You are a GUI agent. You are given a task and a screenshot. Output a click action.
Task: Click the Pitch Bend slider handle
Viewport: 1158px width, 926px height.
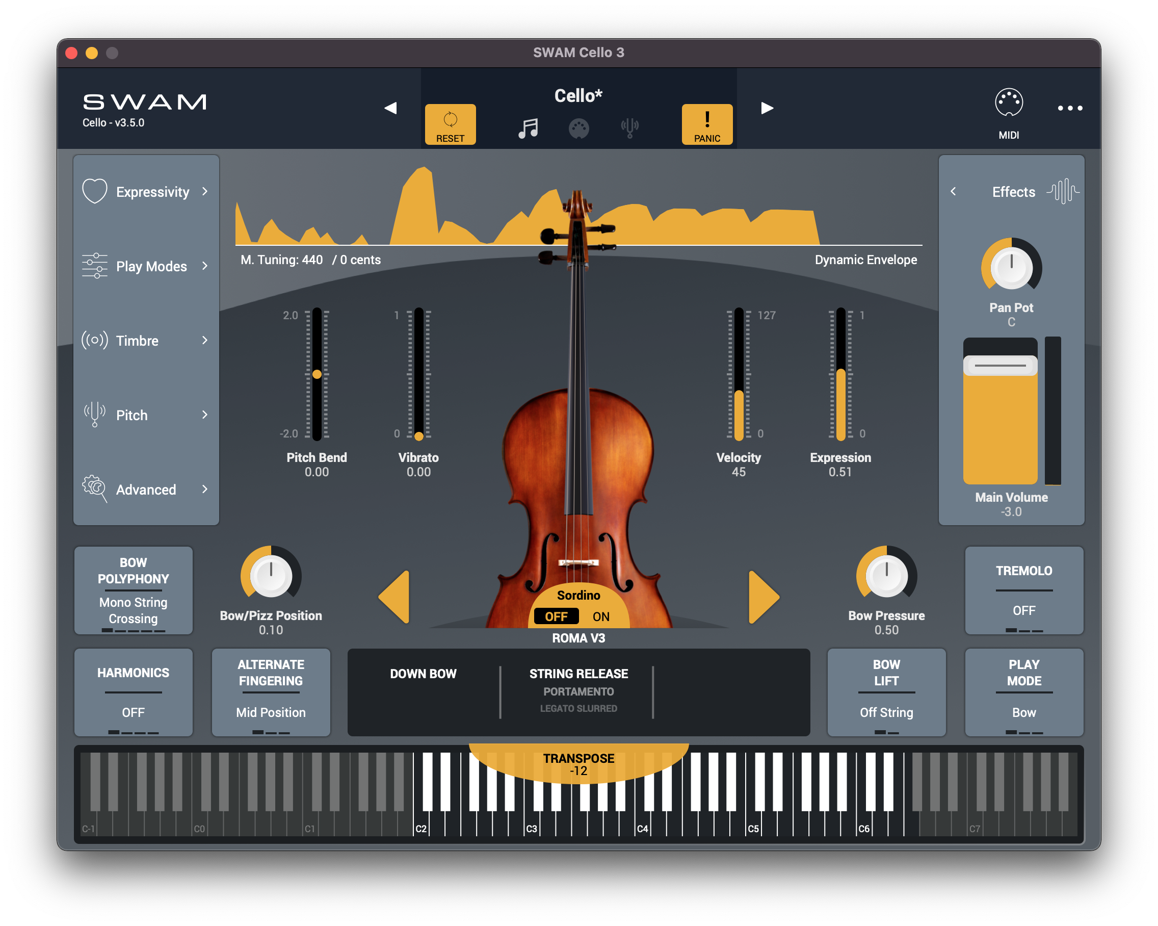[317, 374]
